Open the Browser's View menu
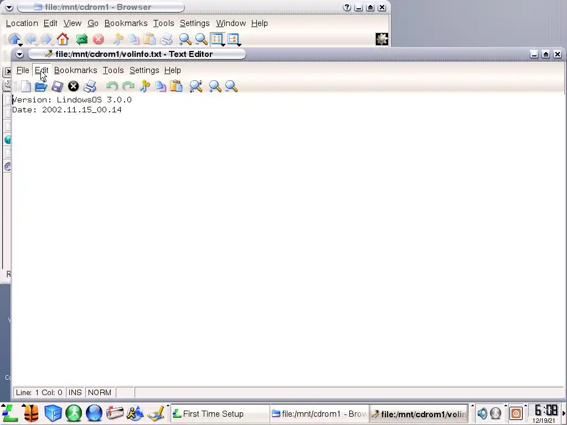Image resolution: width=567 pixels, height=425 pixels. pos(73,23)
